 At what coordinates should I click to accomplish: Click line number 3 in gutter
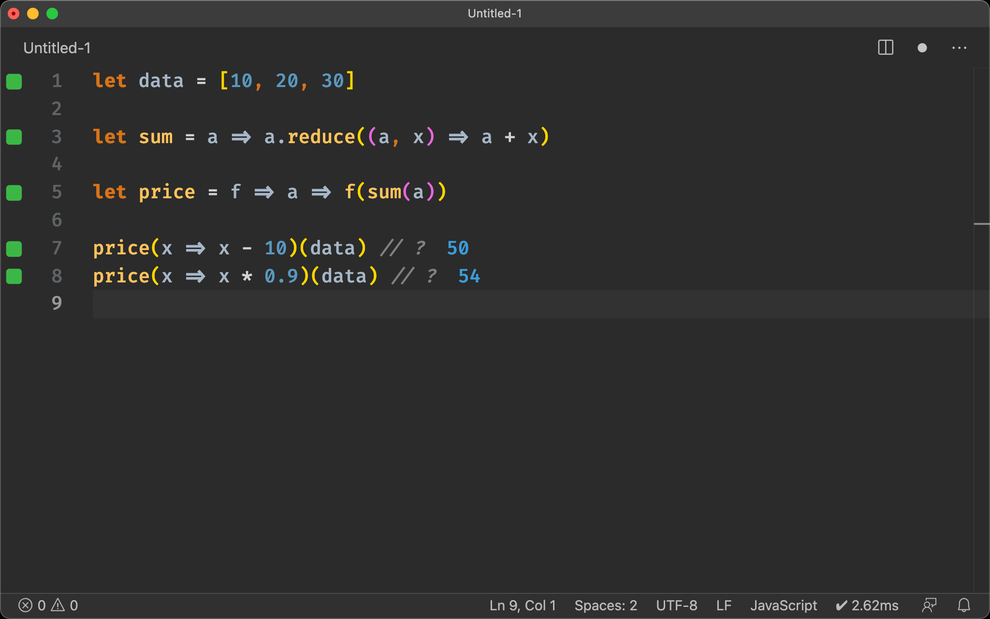tap(57, 137)
